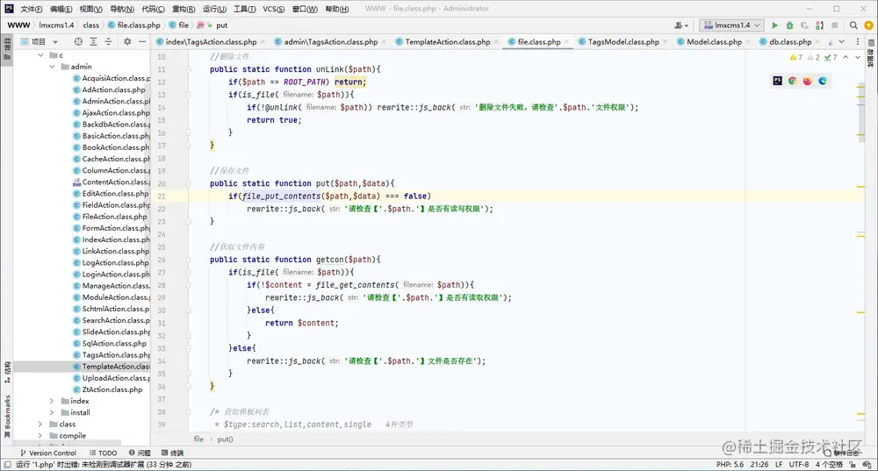
Task: Open the VCS menu
Action: tap(273, 9)
